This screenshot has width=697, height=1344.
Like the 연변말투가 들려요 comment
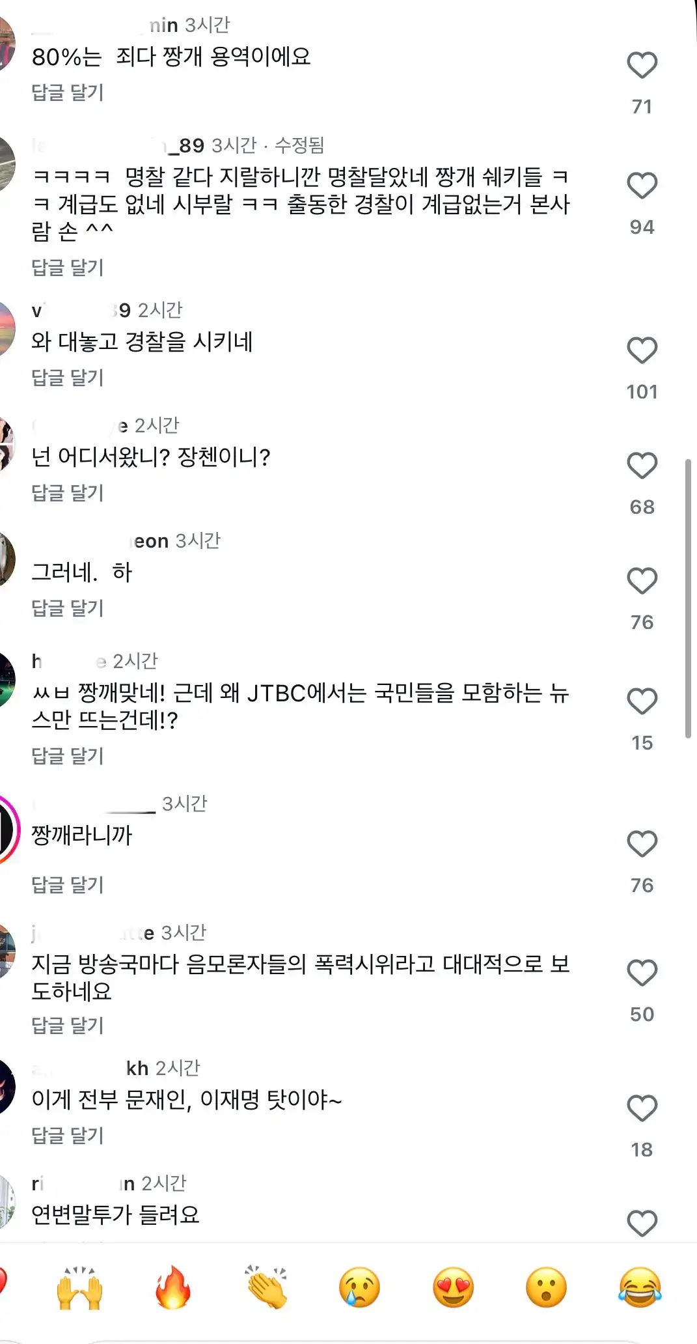pyautogui.click(x=642, y=1224)
